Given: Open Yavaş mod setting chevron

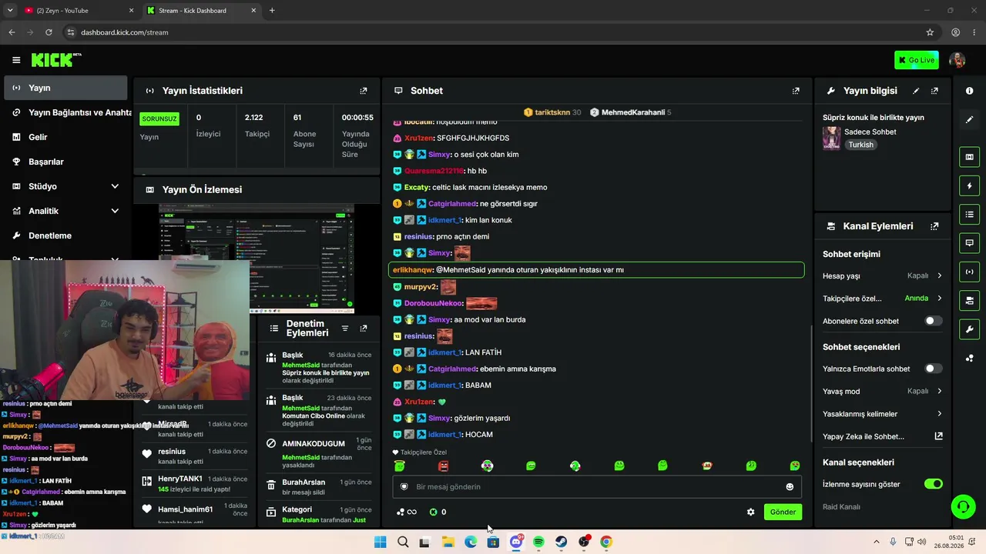Looking at the screenshot, I should point(939,391).
